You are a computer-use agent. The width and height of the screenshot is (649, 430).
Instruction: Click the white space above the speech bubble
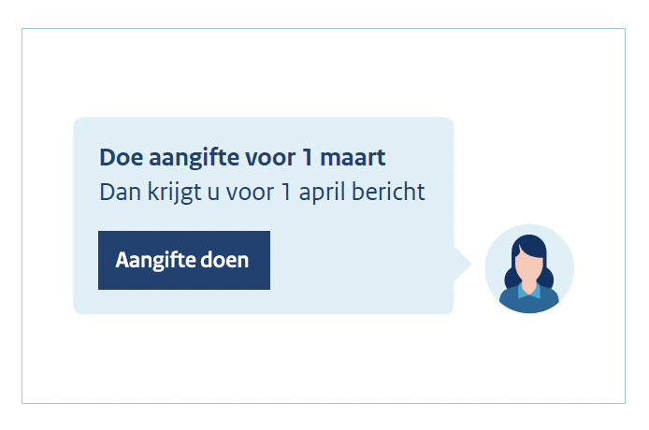click(x=263, y=73)
